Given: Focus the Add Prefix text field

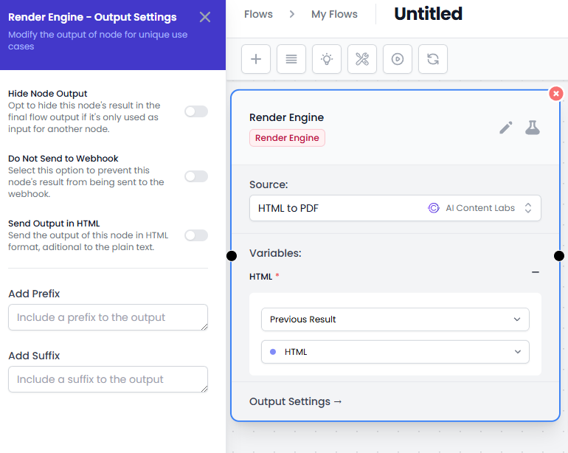Looking at the screenshot, I should click(x=108, y=317).
